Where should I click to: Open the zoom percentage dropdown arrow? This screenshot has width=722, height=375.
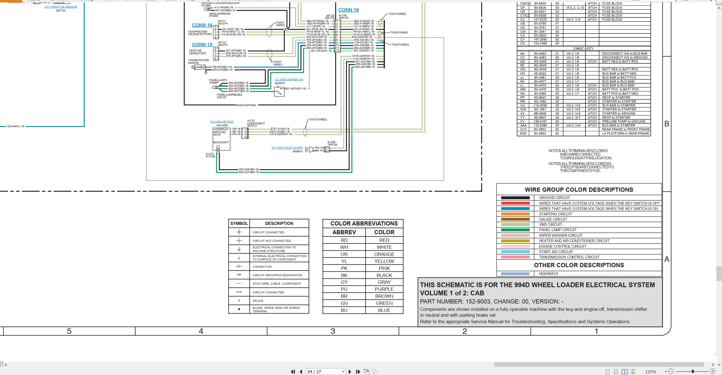666,372
